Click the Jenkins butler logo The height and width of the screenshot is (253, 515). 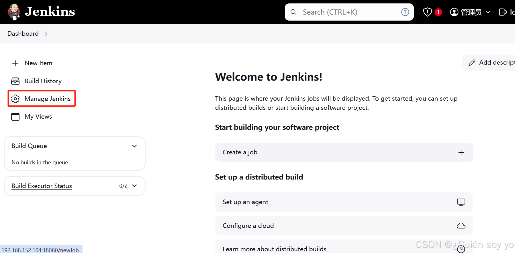(14, 12)
